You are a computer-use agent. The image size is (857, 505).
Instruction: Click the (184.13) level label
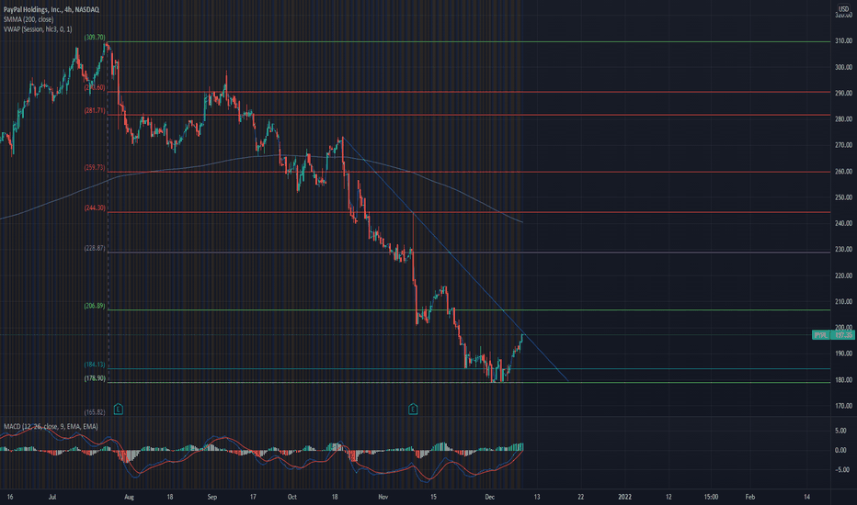pyautogui.click(x=95, y=365)
